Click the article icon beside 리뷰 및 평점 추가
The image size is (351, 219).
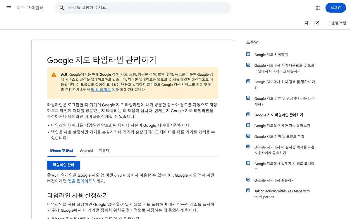(x=248, y=98)
